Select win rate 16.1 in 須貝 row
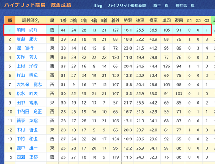 [x=128, y=30]
